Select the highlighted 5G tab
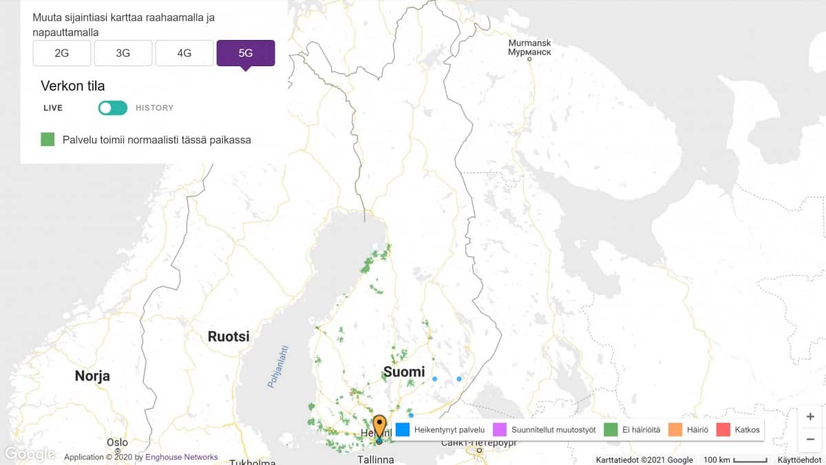The height and width of the screenshot is (465, 826). pos(246,52)
